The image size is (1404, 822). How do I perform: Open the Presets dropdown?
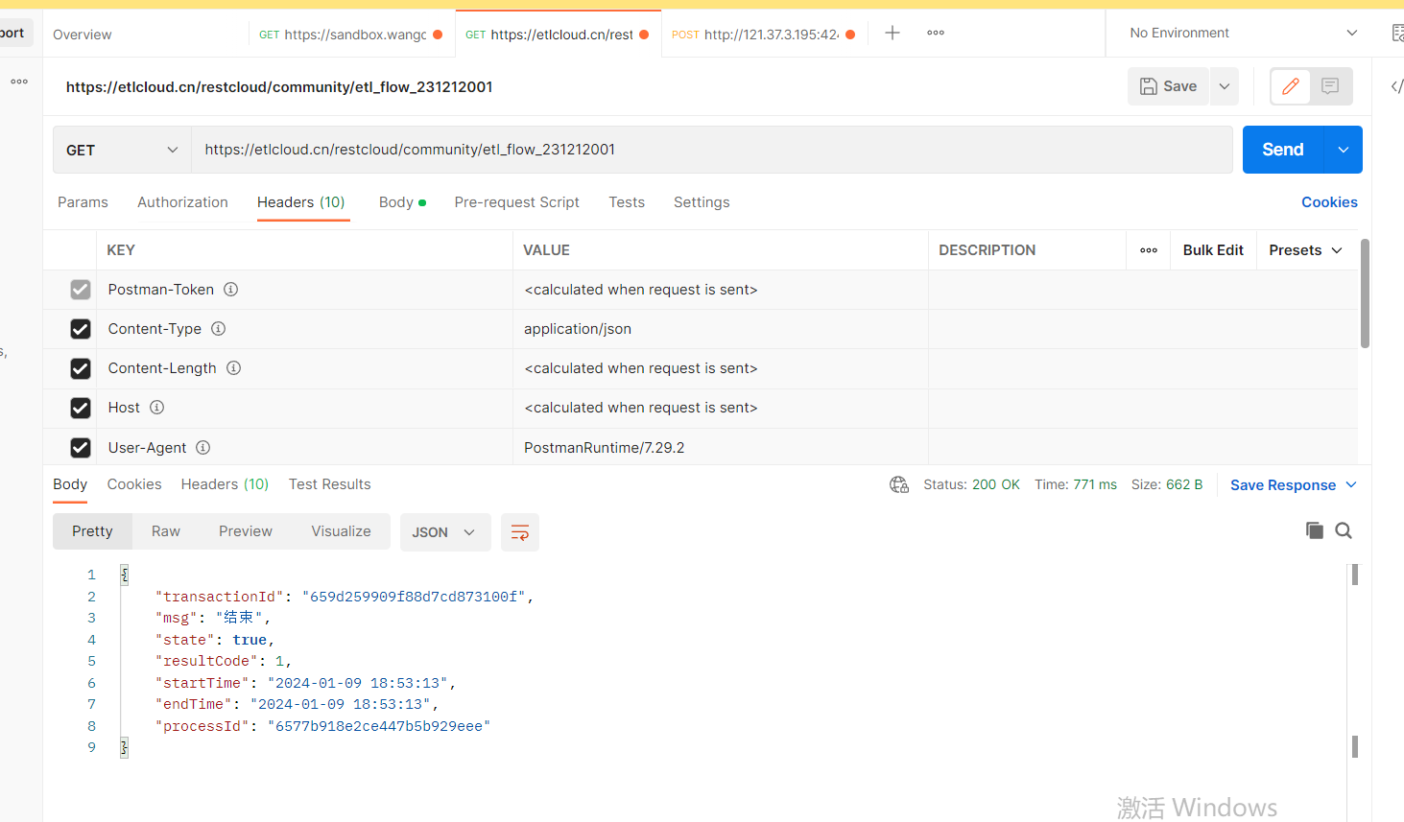pos(1305,250)
